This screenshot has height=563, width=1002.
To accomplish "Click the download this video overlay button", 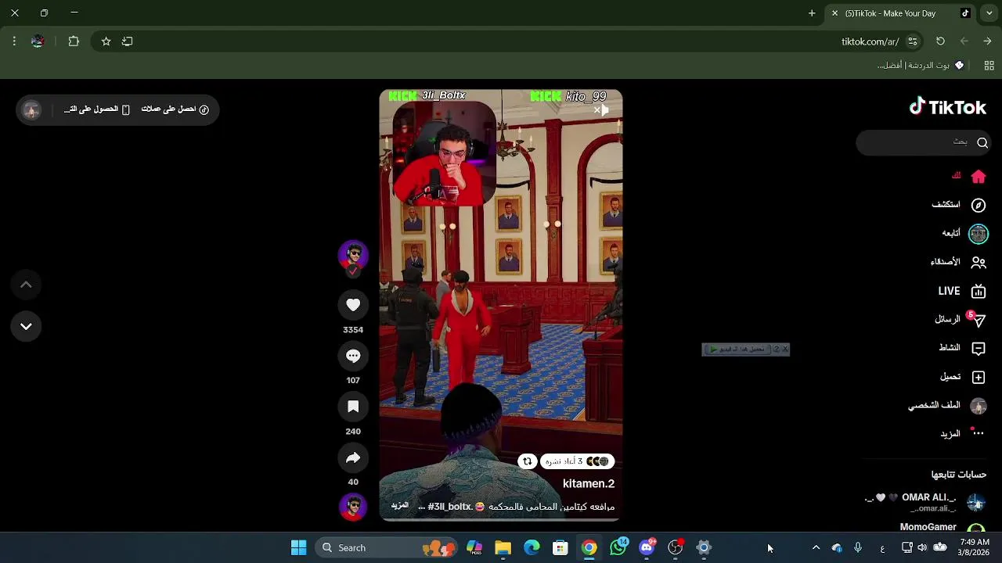I will coord(738,349).
